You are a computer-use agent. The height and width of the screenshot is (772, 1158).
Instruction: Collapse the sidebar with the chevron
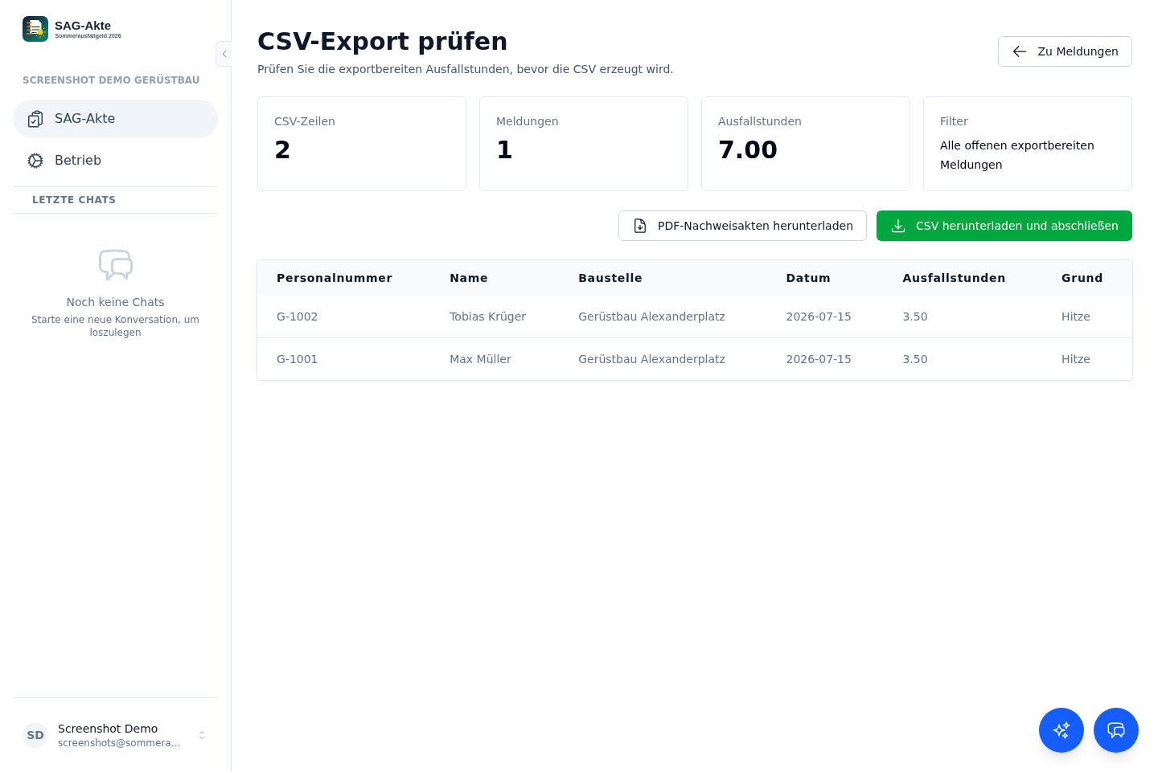[x=224, y=54]
